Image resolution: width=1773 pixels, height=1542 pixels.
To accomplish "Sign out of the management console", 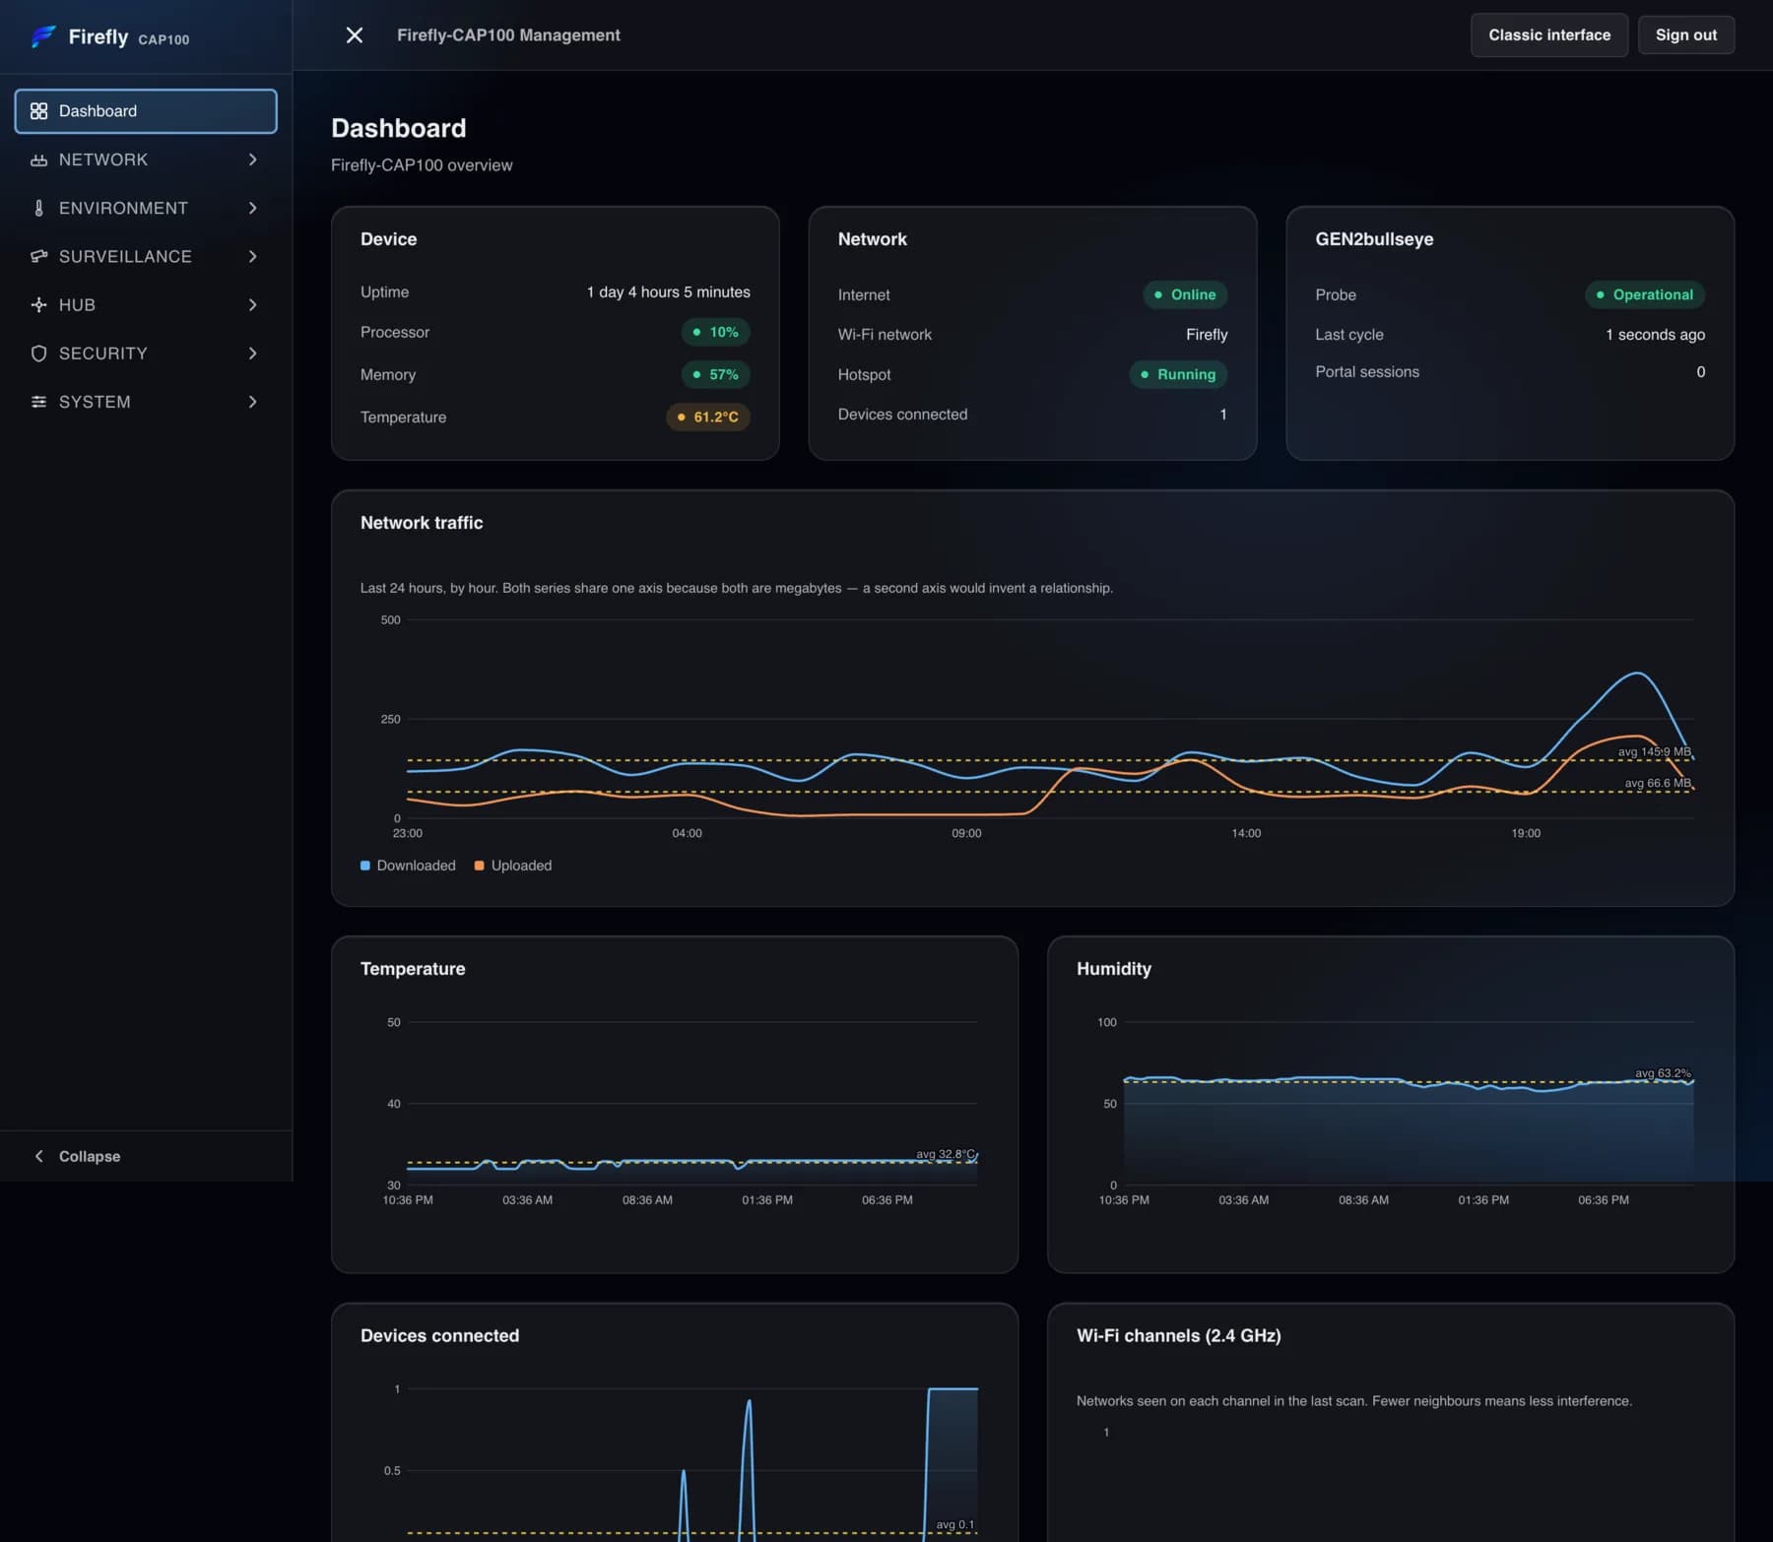I will tap(1685, 35).
